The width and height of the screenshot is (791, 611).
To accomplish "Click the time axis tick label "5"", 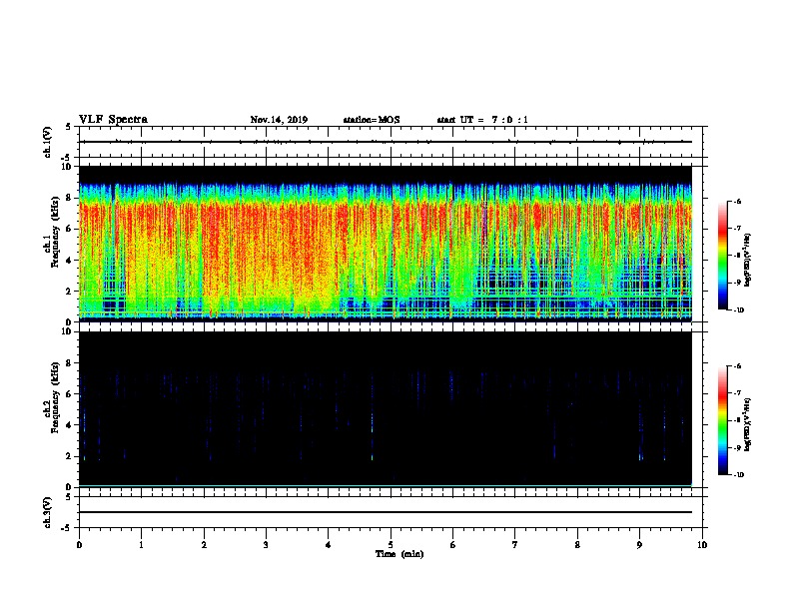I will pyautogui.click(x=391, y=545).
